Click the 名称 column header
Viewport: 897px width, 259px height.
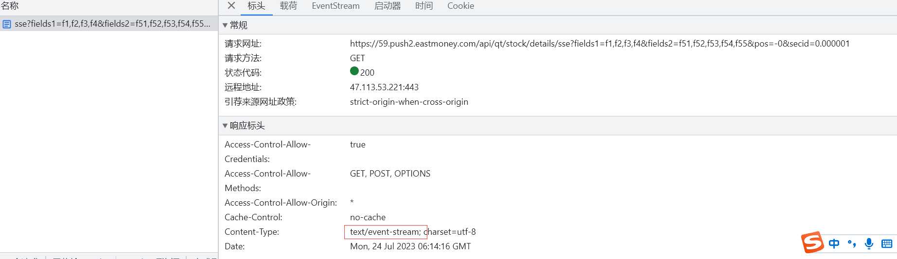click(x=10, y=6)
